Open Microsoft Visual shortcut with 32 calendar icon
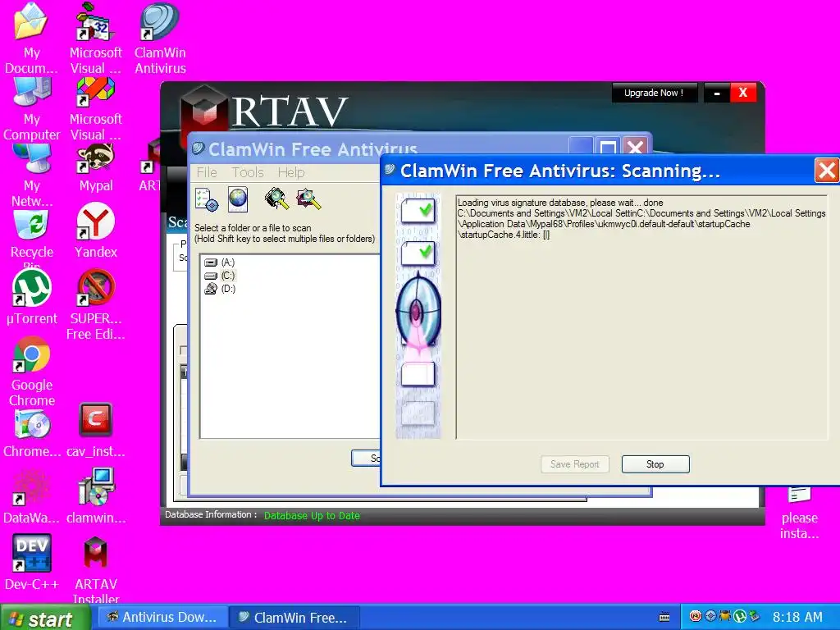 pyautogui.click(x=96, y=21)
